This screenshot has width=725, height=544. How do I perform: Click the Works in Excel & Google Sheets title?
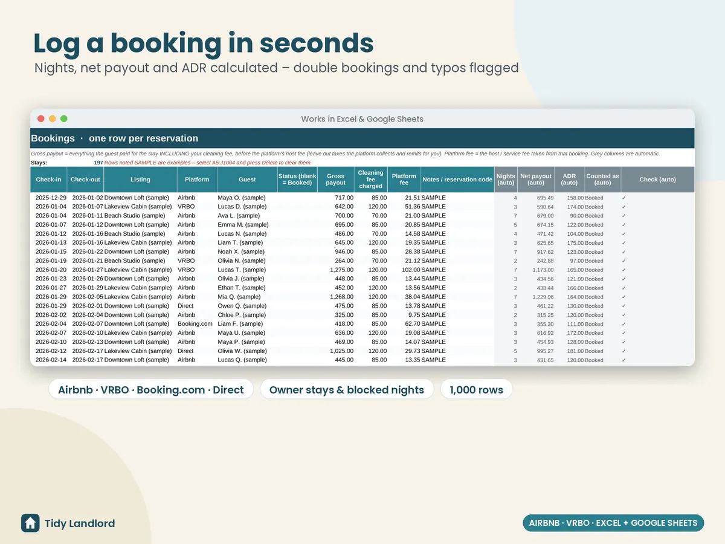point(362,119)
